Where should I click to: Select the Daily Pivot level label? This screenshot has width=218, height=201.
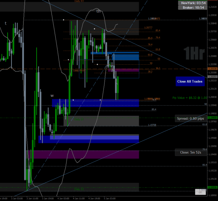coord(79,71)
